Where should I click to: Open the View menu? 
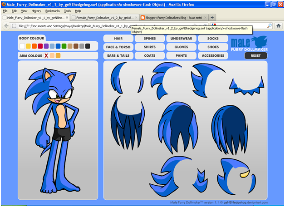(x=24, y=11)
